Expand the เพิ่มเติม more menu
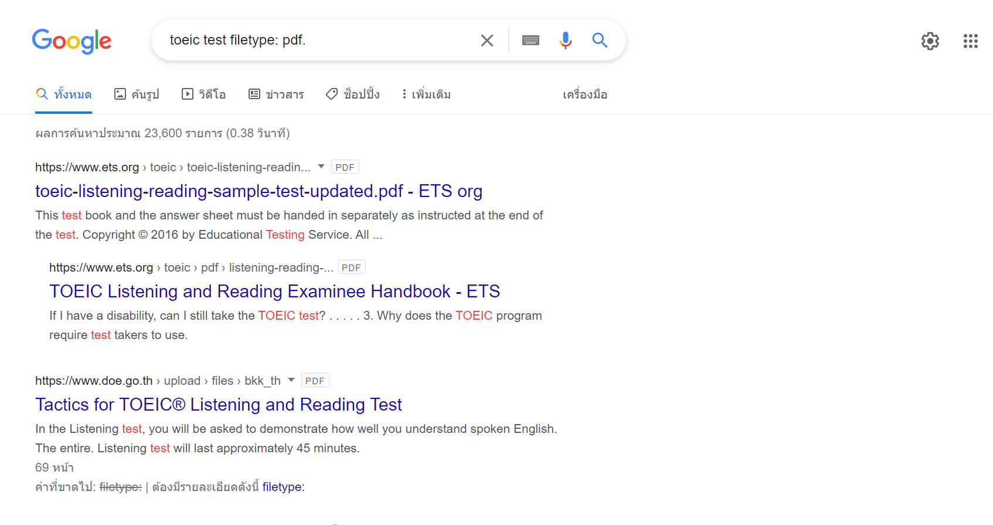The height and width of the screenshot is (525, 993). tap(426, 94)
